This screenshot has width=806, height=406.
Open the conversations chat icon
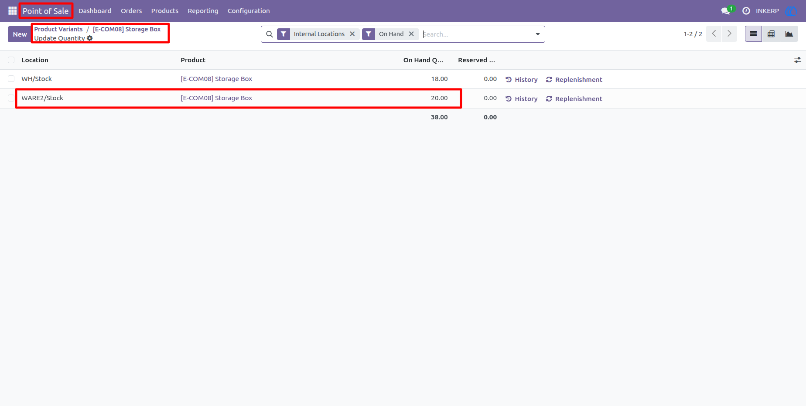tap(726, 11)
